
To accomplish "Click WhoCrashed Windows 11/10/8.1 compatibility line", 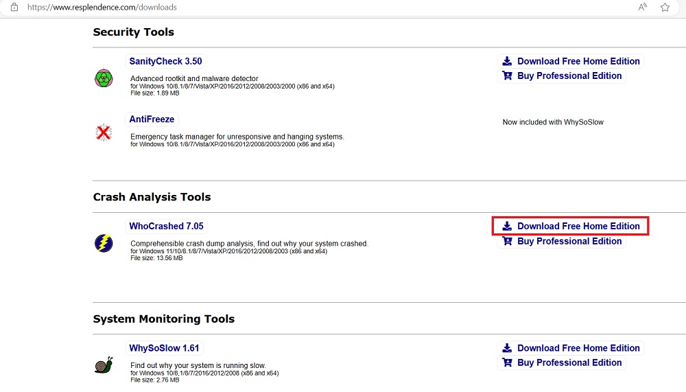I will (229, 251).
